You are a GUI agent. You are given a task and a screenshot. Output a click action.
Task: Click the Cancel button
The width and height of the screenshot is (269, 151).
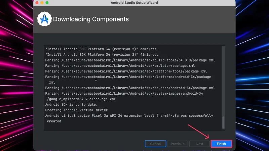click(155, 144)
